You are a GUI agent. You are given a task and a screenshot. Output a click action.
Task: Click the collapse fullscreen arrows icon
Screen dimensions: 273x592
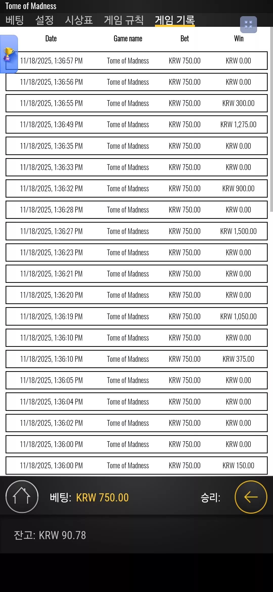[248, 25]
